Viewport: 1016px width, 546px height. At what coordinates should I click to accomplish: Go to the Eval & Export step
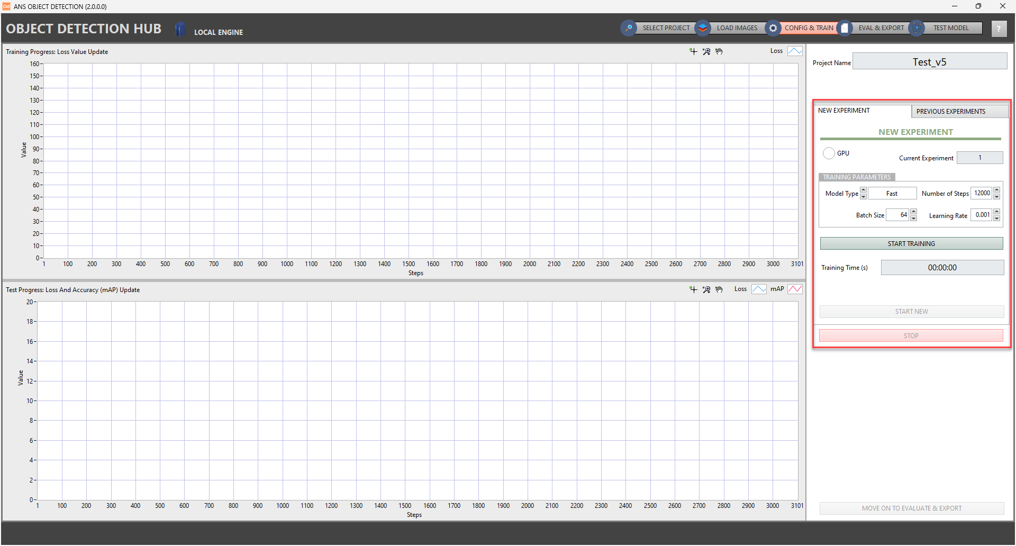click(881, 28)
